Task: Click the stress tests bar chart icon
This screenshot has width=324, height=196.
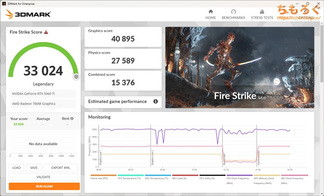Action: [262, 12]
